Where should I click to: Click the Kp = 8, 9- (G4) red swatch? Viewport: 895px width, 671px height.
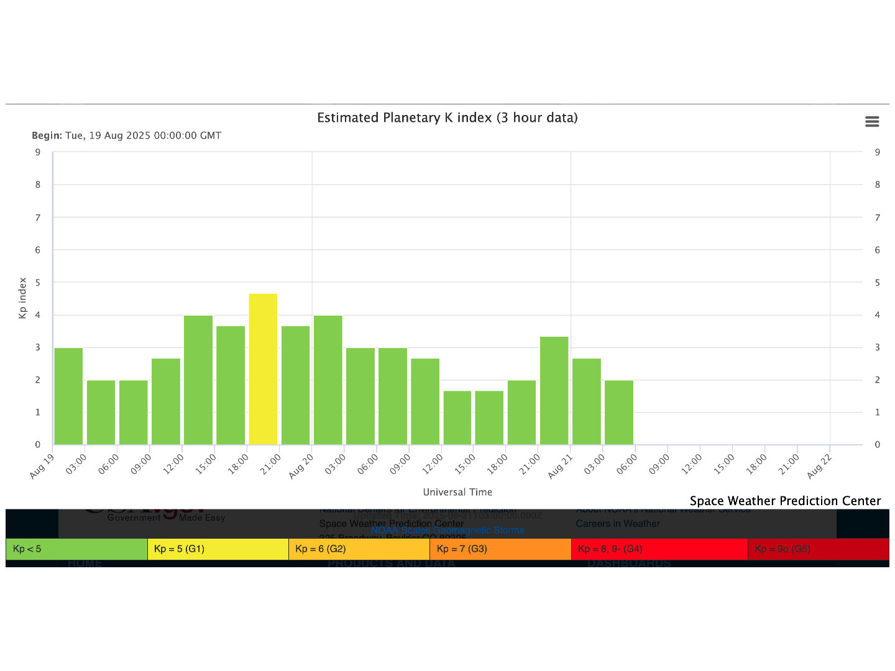click(x=659, y=549)
